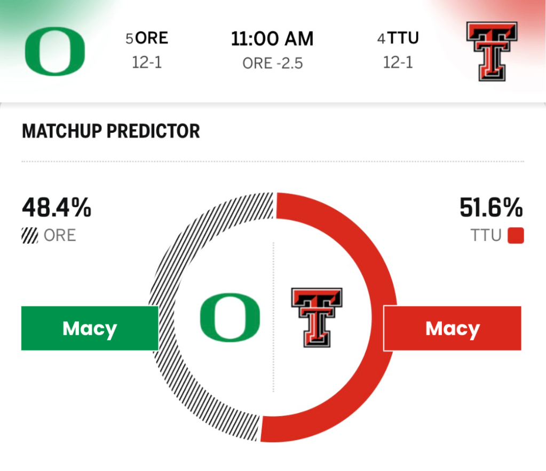Click the 51.6% Texas Tech win probability
The width and height of the screenshot is (546, 471).
(x=491, y=208)
